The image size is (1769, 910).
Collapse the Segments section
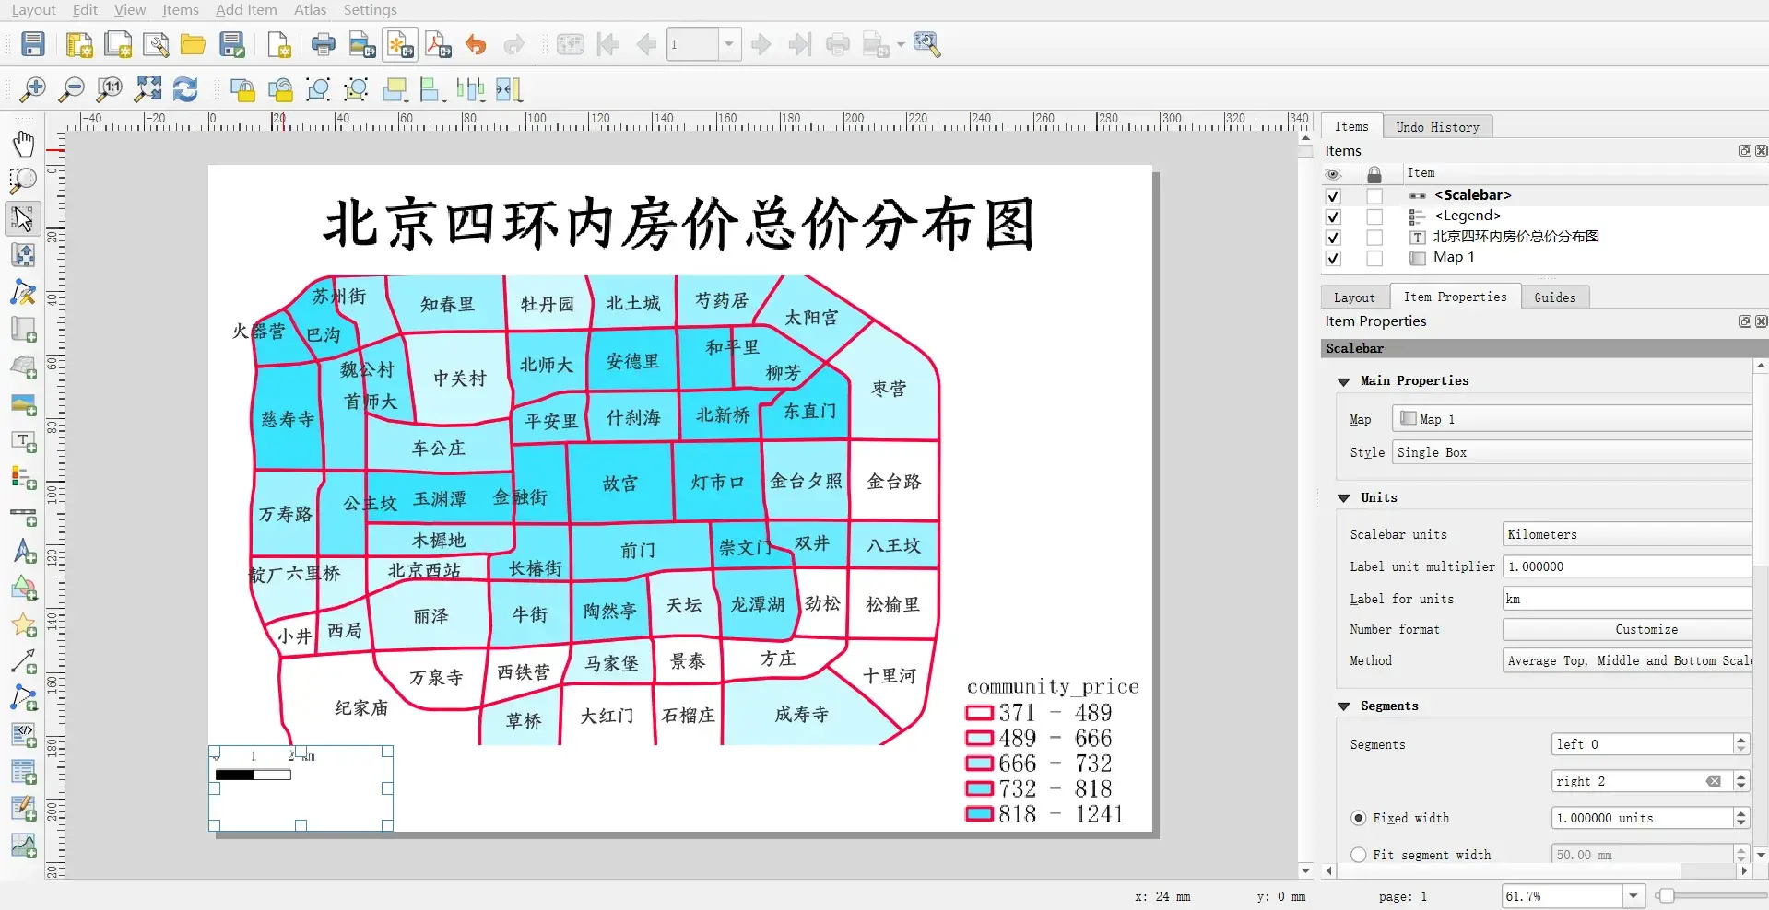pyautogui.click(x=1344, y=706)
